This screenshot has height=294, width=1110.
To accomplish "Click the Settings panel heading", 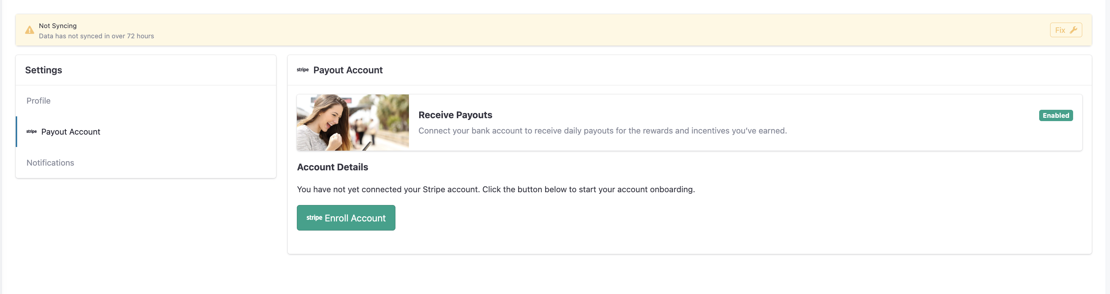I will point(43,70).
